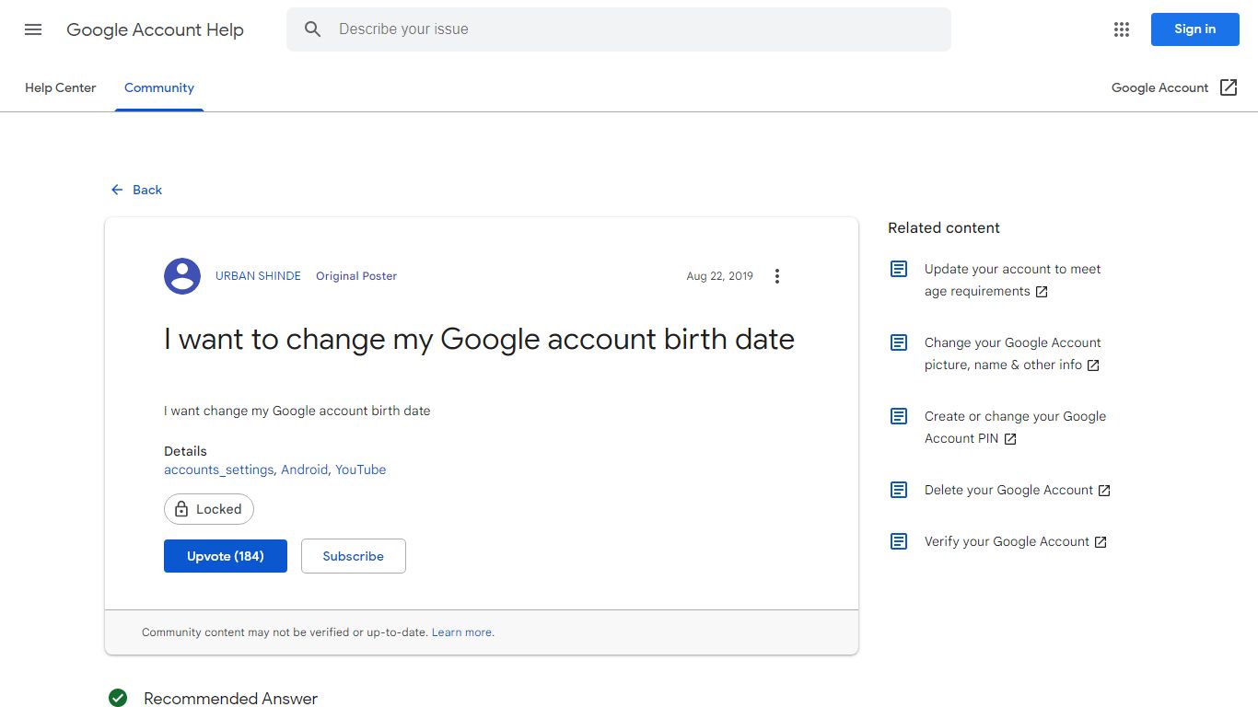The width and height of the screenshot is (1258, 707).
Task: Open URBAN SHINDE's profile avatar
Action: click(x=182, y=276)
